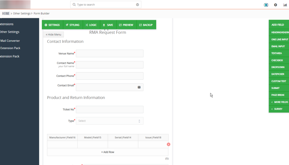Click in Ticket No input field
Screen dimensions: 289x165
110,110
